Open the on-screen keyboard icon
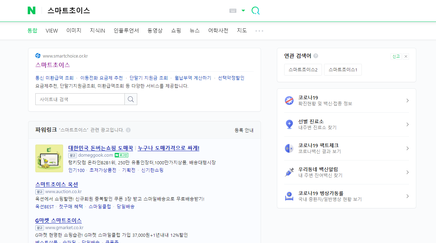Image resolution: width=436 pixels, height=243 pixels. (x=233, y=11)
